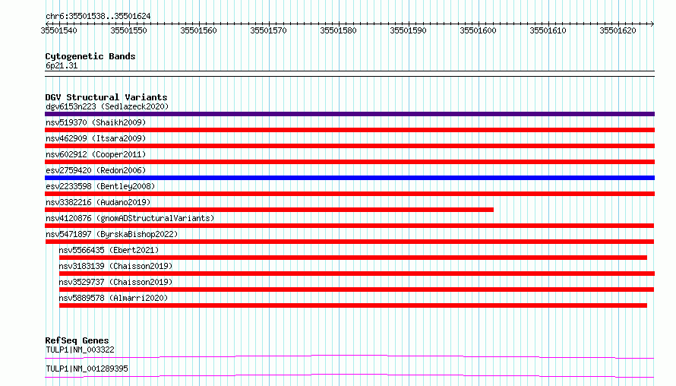Image resolution: width=676 pixels, height=386 pixels.
Task: Select the dark purple dgv6153n223 variant bar
Action: pos(349,114)
